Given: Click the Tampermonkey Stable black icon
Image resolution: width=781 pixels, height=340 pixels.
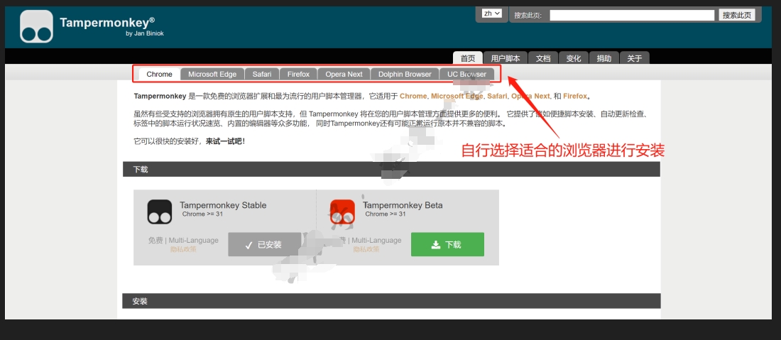Looking at the screenshot, I should click(x=159, y=212).
